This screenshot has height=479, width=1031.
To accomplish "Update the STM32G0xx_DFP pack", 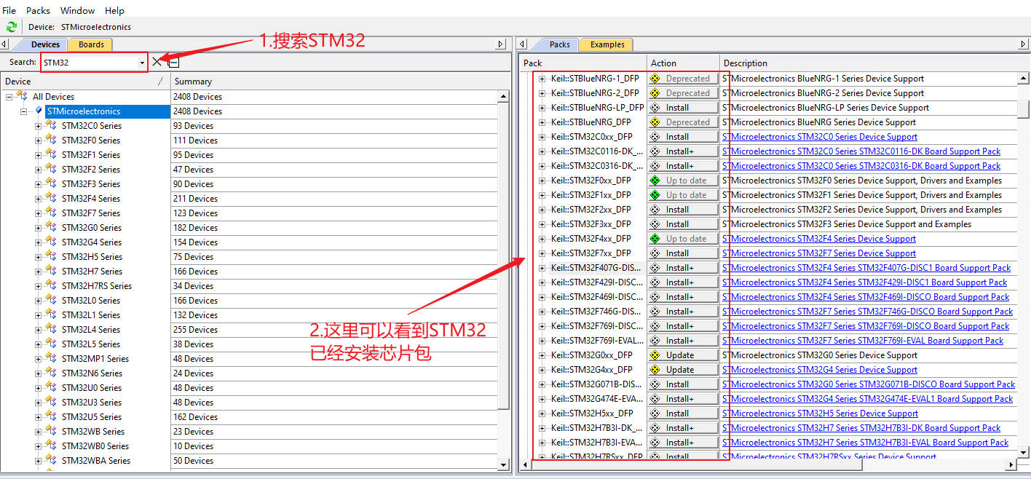I will pyautogui.click(x=683, y=355).
